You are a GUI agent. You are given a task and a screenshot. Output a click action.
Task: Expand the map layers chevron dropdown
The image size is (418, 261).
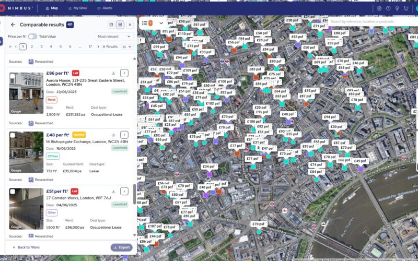[161, 23]
